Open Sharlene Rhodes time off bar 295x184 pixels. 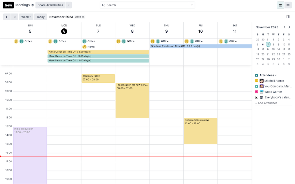pyautogui.click(x=201, y=46)
